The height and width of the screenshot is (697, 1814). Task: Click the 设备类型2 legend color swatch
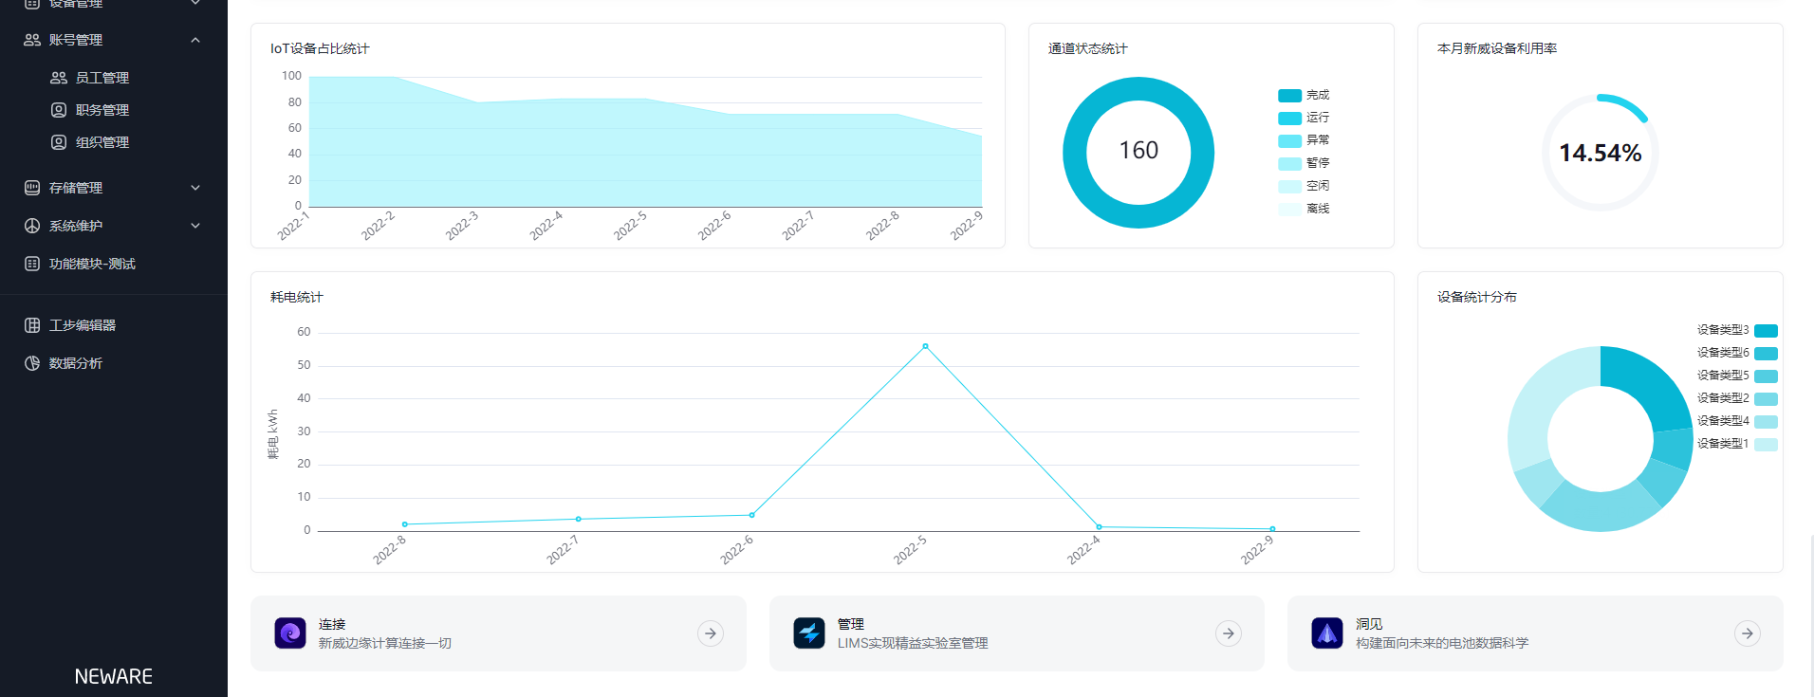click(x=1766, y=399)
